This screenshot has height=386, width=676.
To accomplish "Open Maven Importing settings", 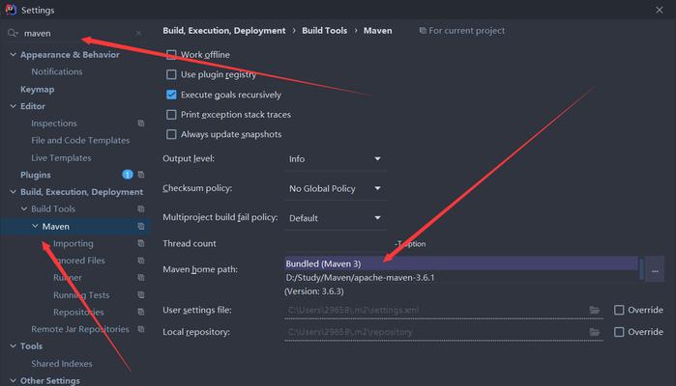I will point(73,243).
